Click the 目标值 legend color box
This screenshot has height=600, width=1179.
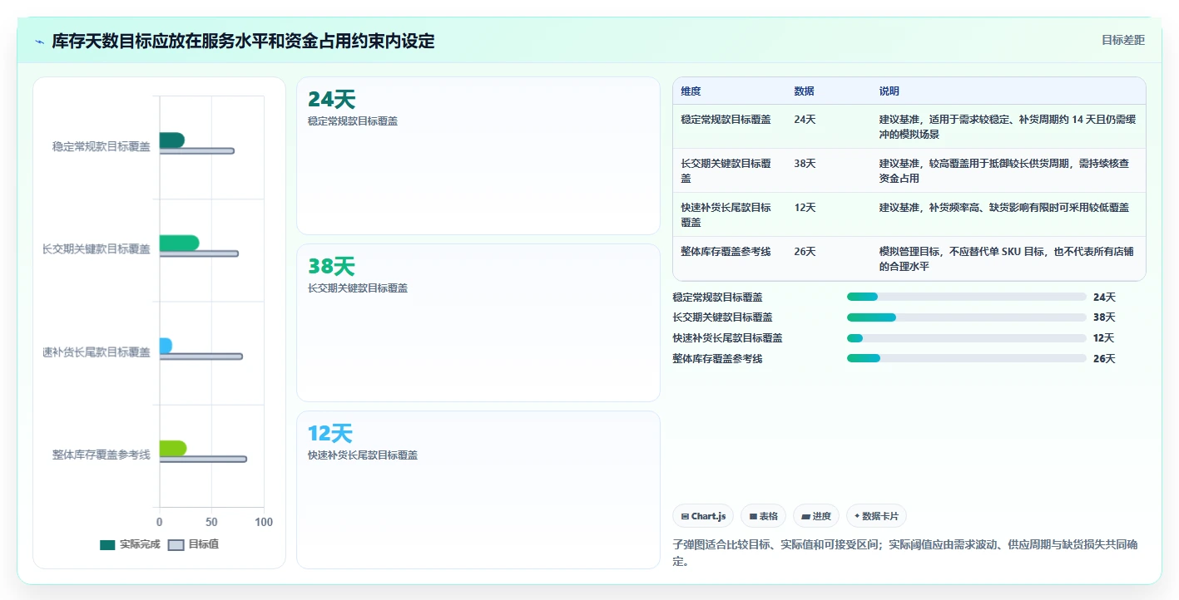point(176,545)
